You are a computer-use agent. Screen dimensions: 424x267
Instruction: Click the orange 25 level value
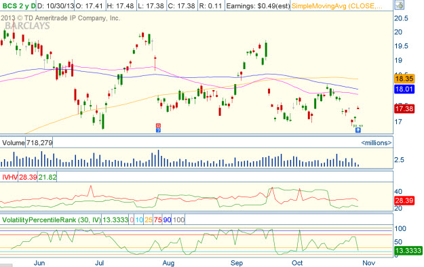click(148, 220)
